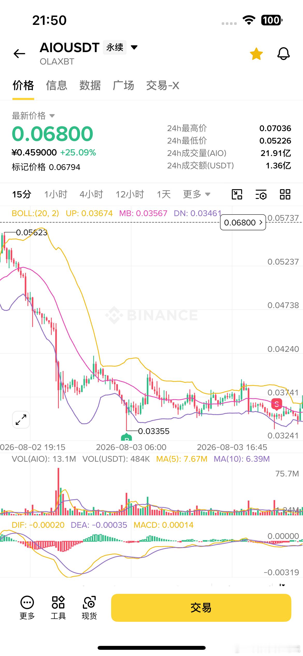Expand chart to fullscreen
The height and width of the screenshot is (656, 303).
[21, 420]
